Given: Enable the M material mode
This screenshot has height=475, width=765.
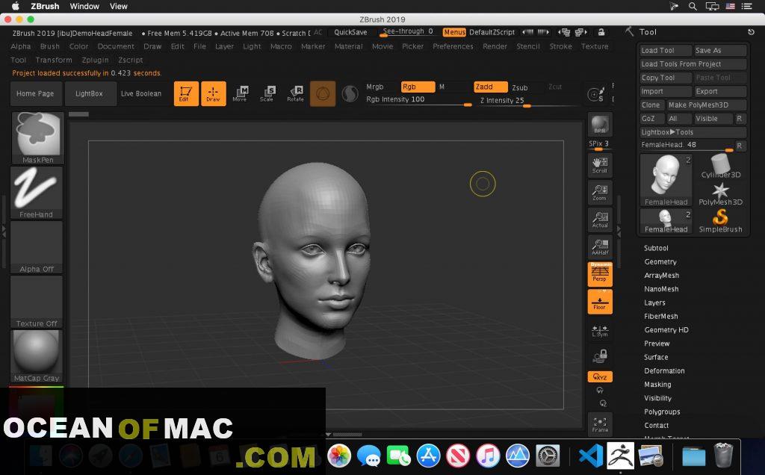Looking at the screenshot, I should coord(442,87).
